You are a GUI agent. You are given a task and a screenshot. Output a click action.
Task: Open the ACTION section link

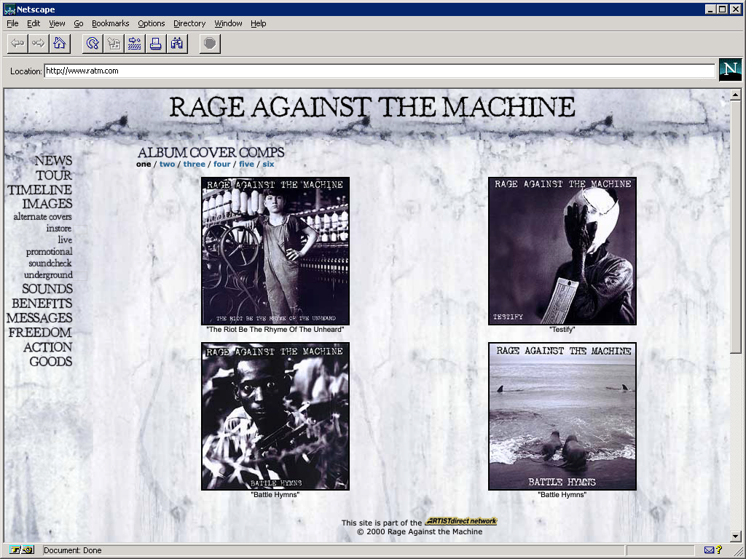coord(48,347)
